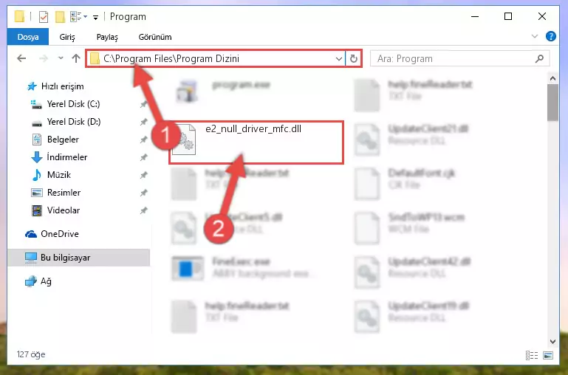Click the window folder icon in title bar

19,17
